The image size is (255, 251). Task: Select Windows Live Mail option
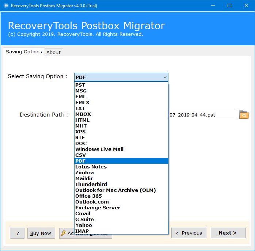[x=121, y=149]
